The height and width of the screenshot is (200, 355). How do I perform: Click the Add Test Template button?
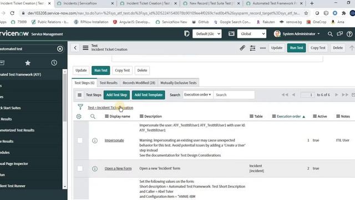[148, 95]
